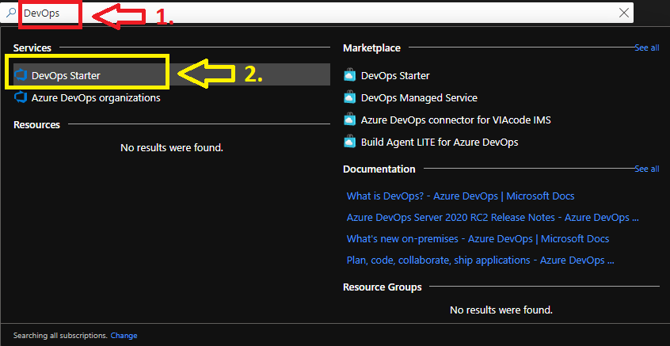670x346 pixels.
Task: Click Change subscriptions link
Action: 124,336
